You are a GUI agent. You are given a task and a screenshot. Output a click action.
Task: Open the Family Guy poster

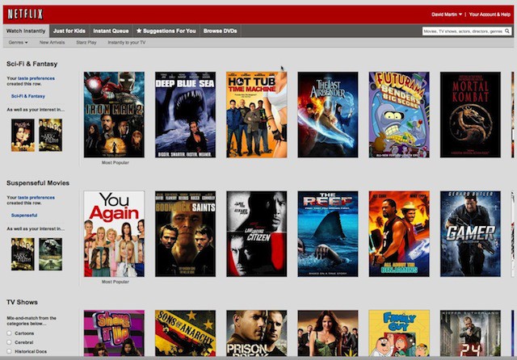coord(399,333)
